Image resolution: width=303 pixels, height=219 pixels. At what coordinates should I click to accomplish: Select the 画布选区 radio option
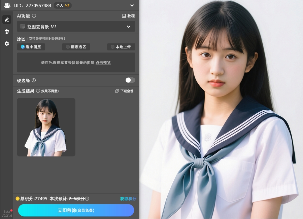pos(76,47)
